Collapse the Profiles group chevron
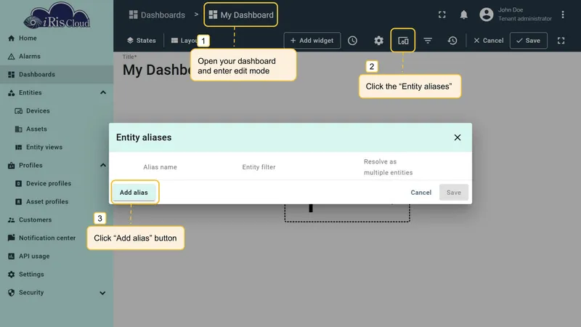Viewport: 581px width, 327px height. [103, 166]
